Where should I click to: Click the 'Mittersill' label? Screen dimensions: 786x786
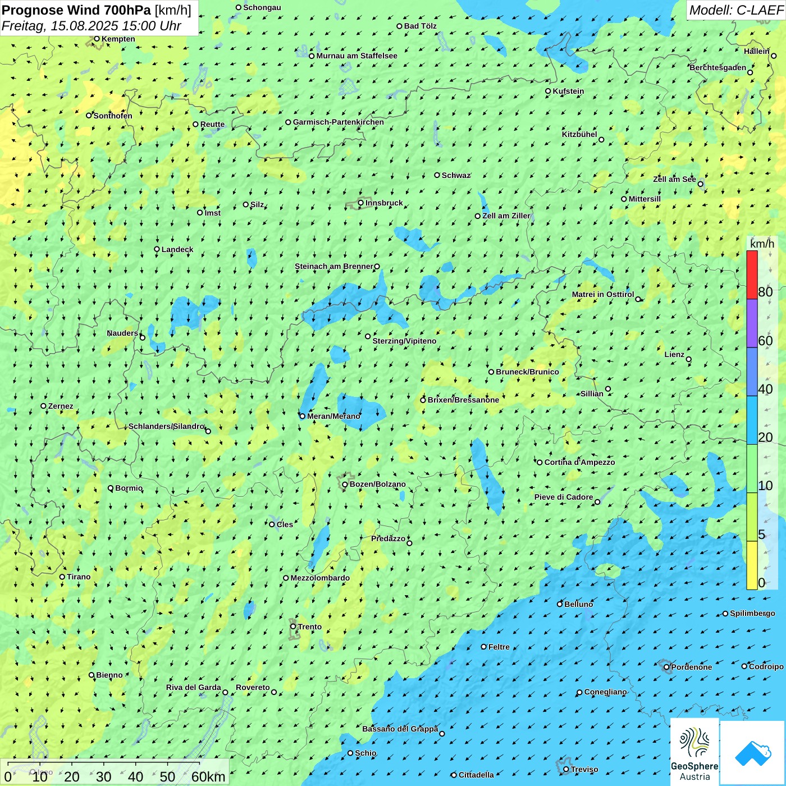(645, 199)
